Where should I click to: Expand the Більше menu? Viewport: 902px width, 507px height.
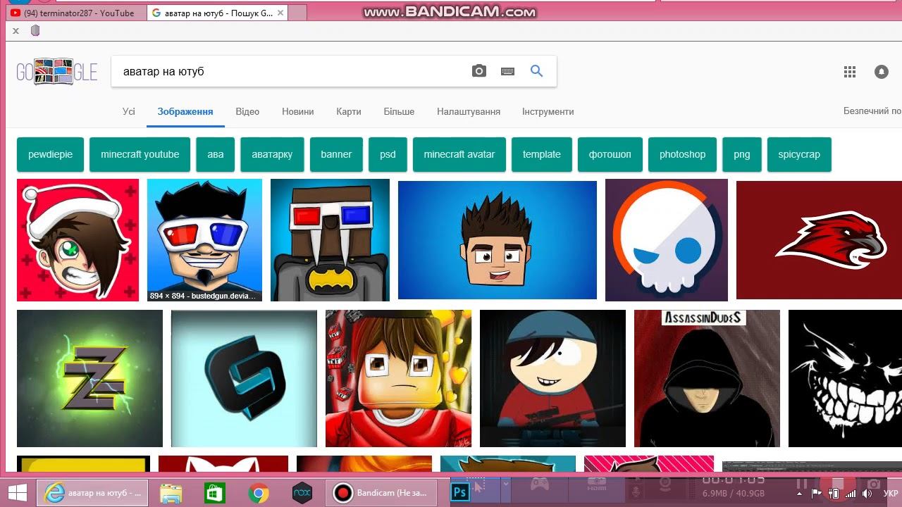click(x=399, y=111)
